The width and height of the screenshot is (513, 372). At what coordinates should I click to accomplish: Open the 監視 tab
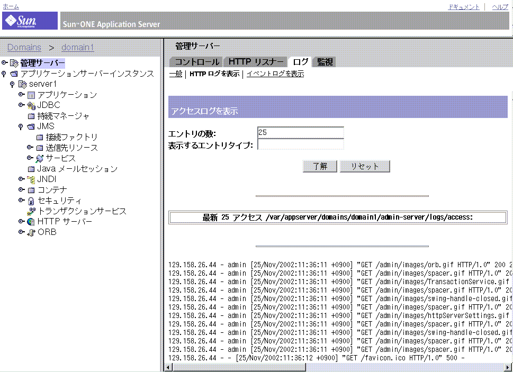[325, 62]
